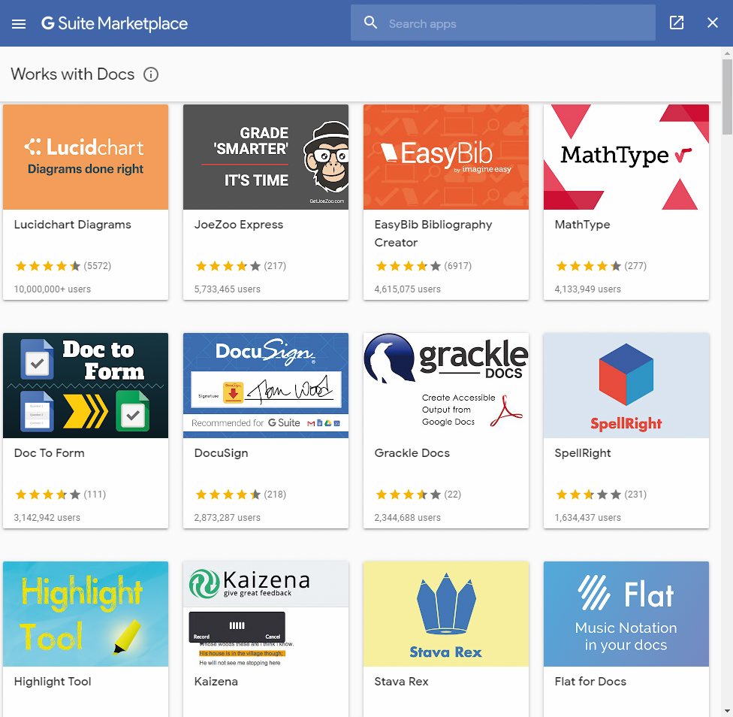Click the 4,133,949 users text
Screen dimensions: 733x717
[x=587, y=289]
